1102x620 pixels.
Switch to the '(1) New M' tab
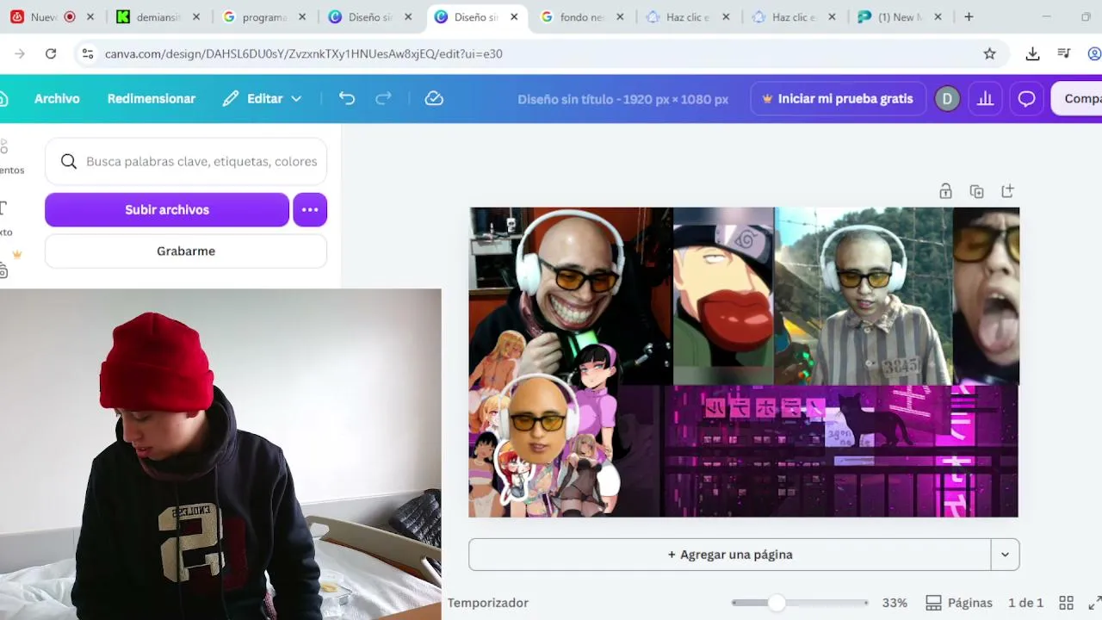tap(900, 17)
